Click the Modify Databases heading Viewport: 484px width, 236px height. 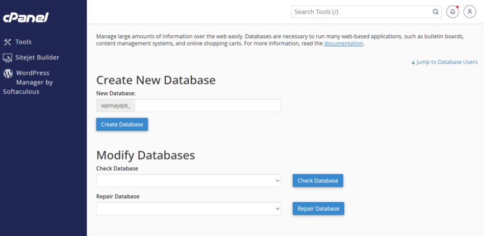pyautogui.click(x=146, y=155)
